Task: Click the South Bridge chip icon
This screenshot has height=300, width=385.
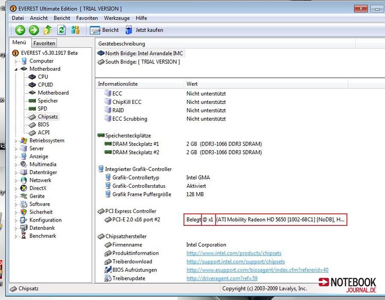Action: click(x=101, y=62)
